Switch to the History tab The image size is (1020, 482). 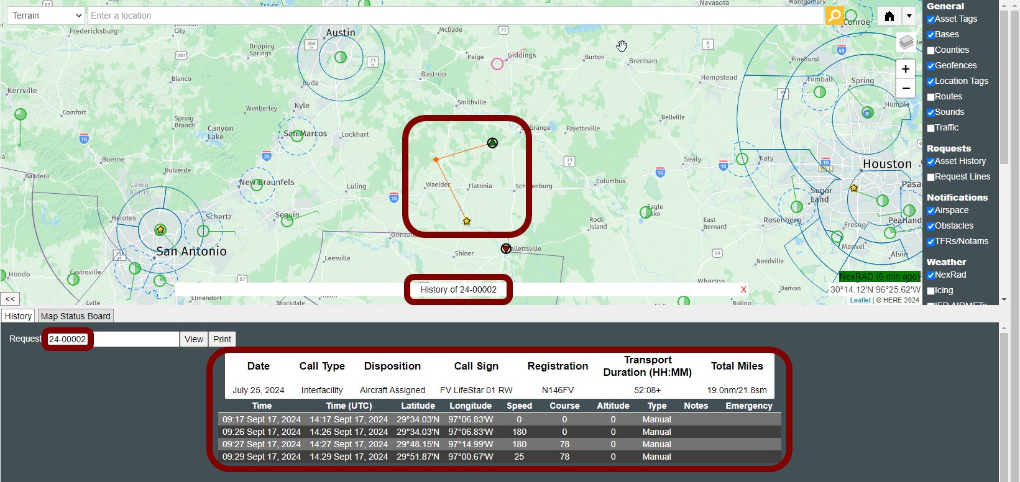click(18, 316)
